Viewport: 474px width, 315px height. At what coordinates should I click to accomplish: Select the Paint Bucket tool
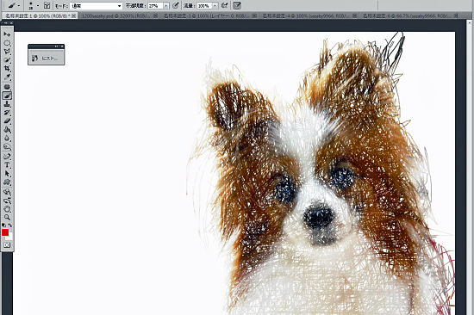7,130
